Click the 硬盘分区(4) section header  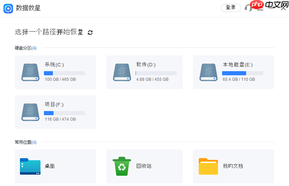[x=26, y=48]
